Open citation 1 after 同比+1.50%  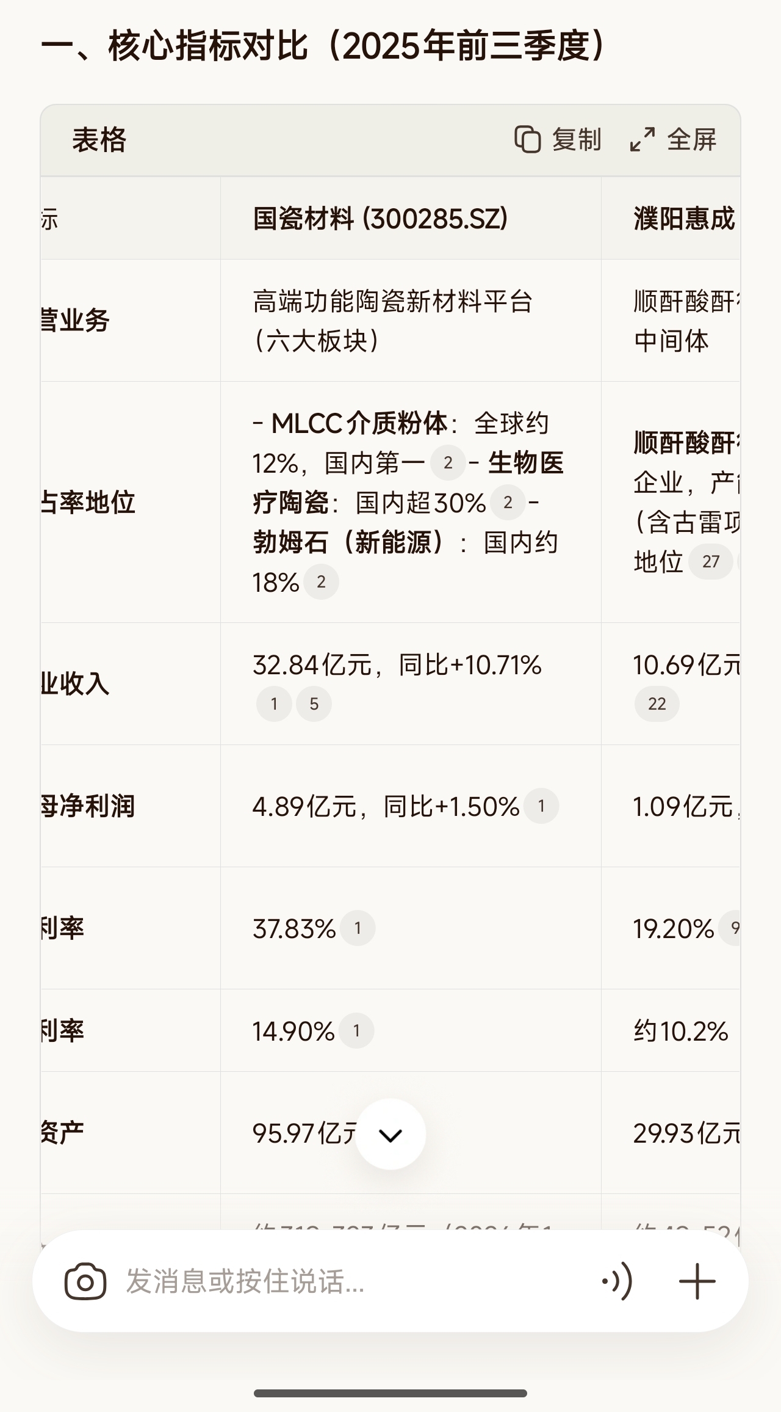click(x=541, y=806)
